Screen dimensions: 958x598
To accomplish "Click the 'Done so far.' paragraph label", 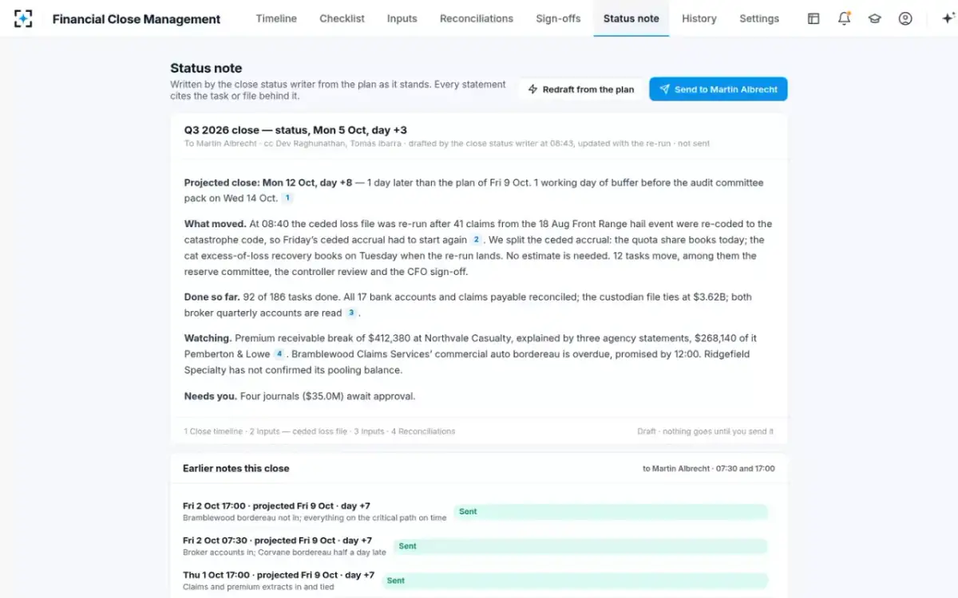I will pyautogui.click(x=211, y=297).
